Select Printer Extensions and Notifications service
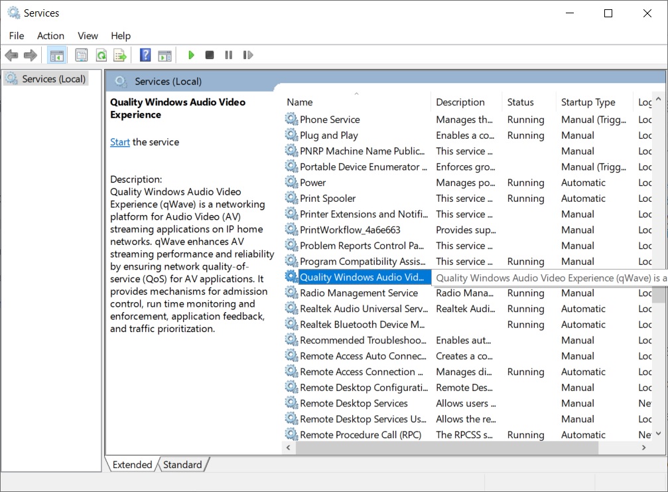Image resolution: width=668 pixels, height=492 pixels. click(x=467, y=214)
